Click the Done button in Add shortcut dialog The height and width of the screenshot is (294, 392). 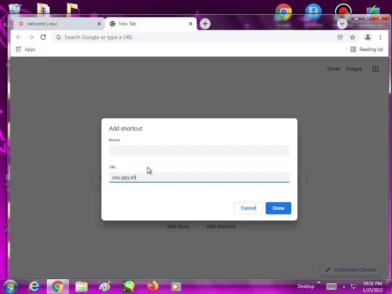pyautogui.click(x=278, y=208)
